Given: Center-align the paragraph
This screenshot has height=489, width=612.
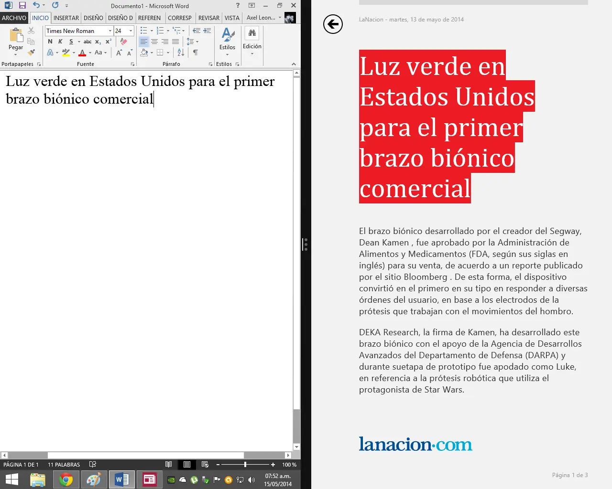Looking at the screenshot, I should [154, 42].
